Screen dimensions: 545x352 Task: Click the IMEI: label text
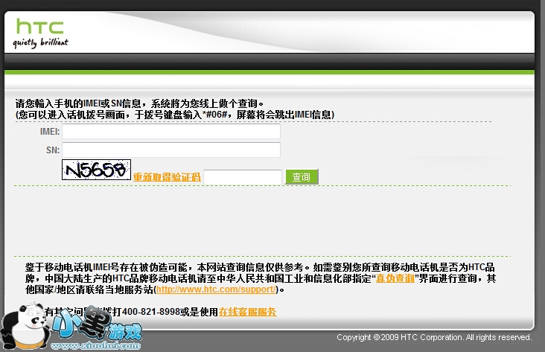[50, 131]
